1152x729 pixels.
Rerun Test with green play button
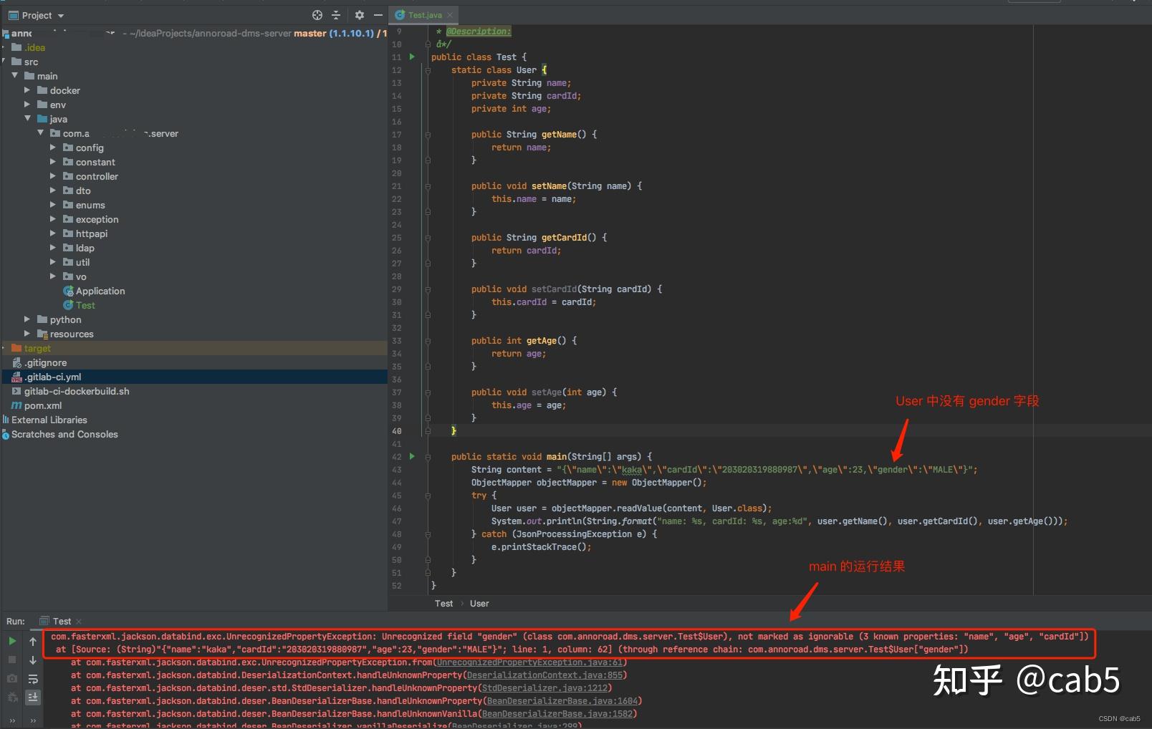tap(12, 641)
